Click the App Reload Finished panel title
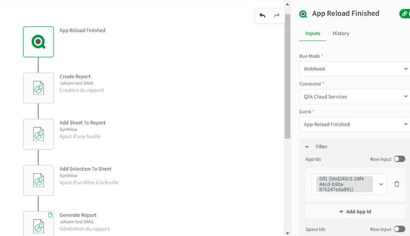 click(346, 14)
